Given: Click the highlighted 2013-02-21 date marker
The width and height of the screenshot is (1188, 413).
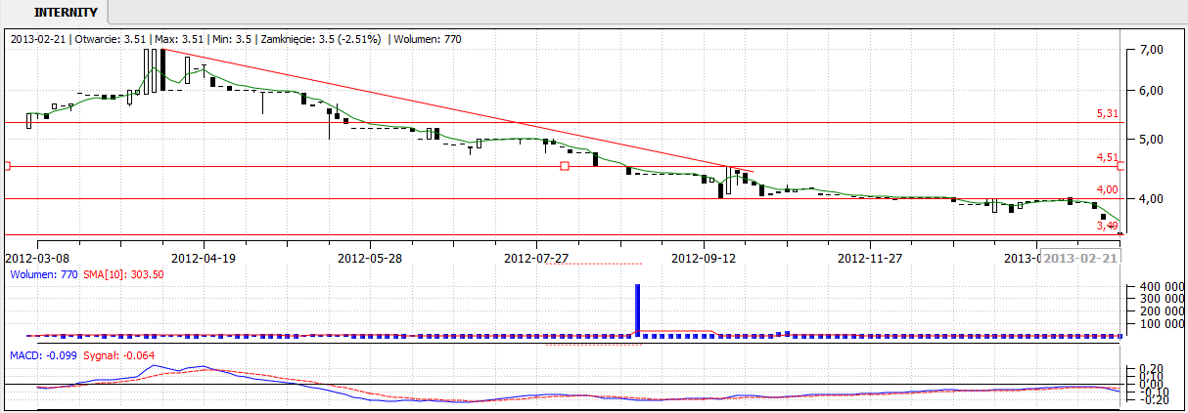Looking at the screenshot, I should click(1080, 258).
